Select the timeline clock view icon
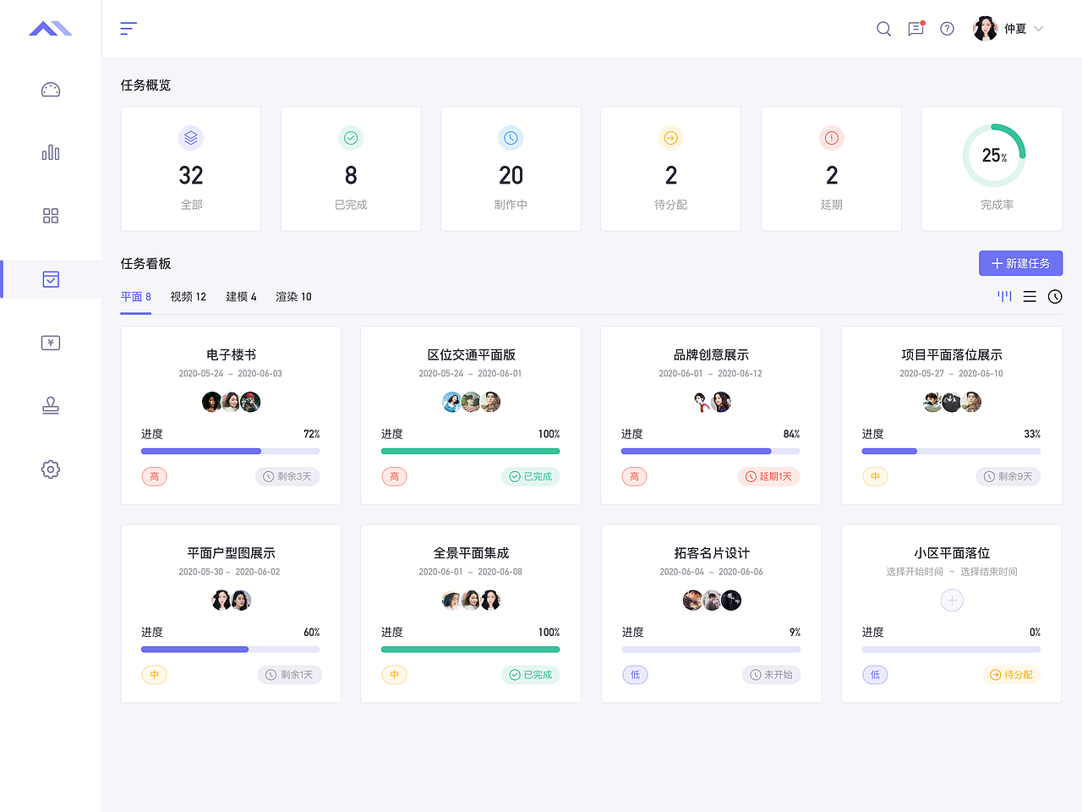This screenshot has width=1082, height=812. coord(1055,297)
